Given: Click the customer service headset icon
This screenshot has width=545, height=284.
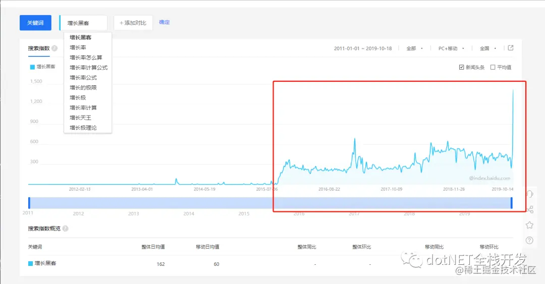Looking at the screenshot, I should point(529,194).
